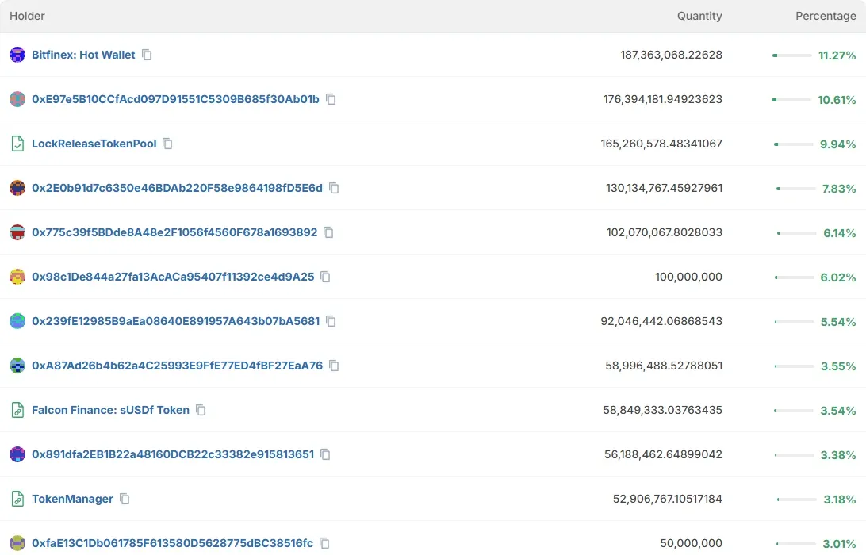Click the 3.55% percentage value
This screenshot has width=866, height=555.
[x=838, y=366]
